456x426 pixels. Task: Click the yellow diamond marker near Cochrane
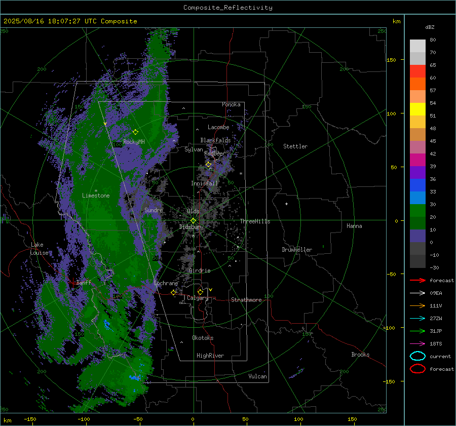click(x=174, y=292)
